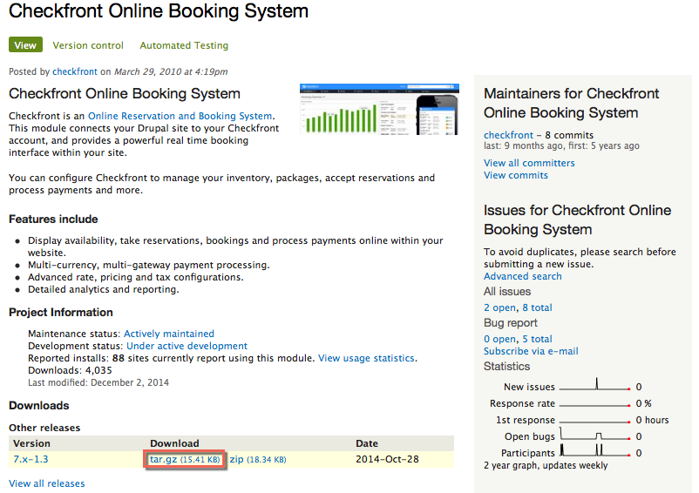
Task: Open the Actively maintained status link
Action: [x=168, y=334]
